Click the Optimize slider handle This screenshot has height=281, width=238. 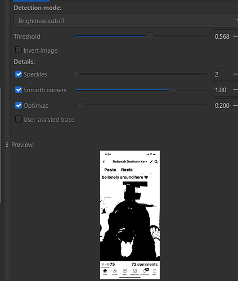coord(80,106)
